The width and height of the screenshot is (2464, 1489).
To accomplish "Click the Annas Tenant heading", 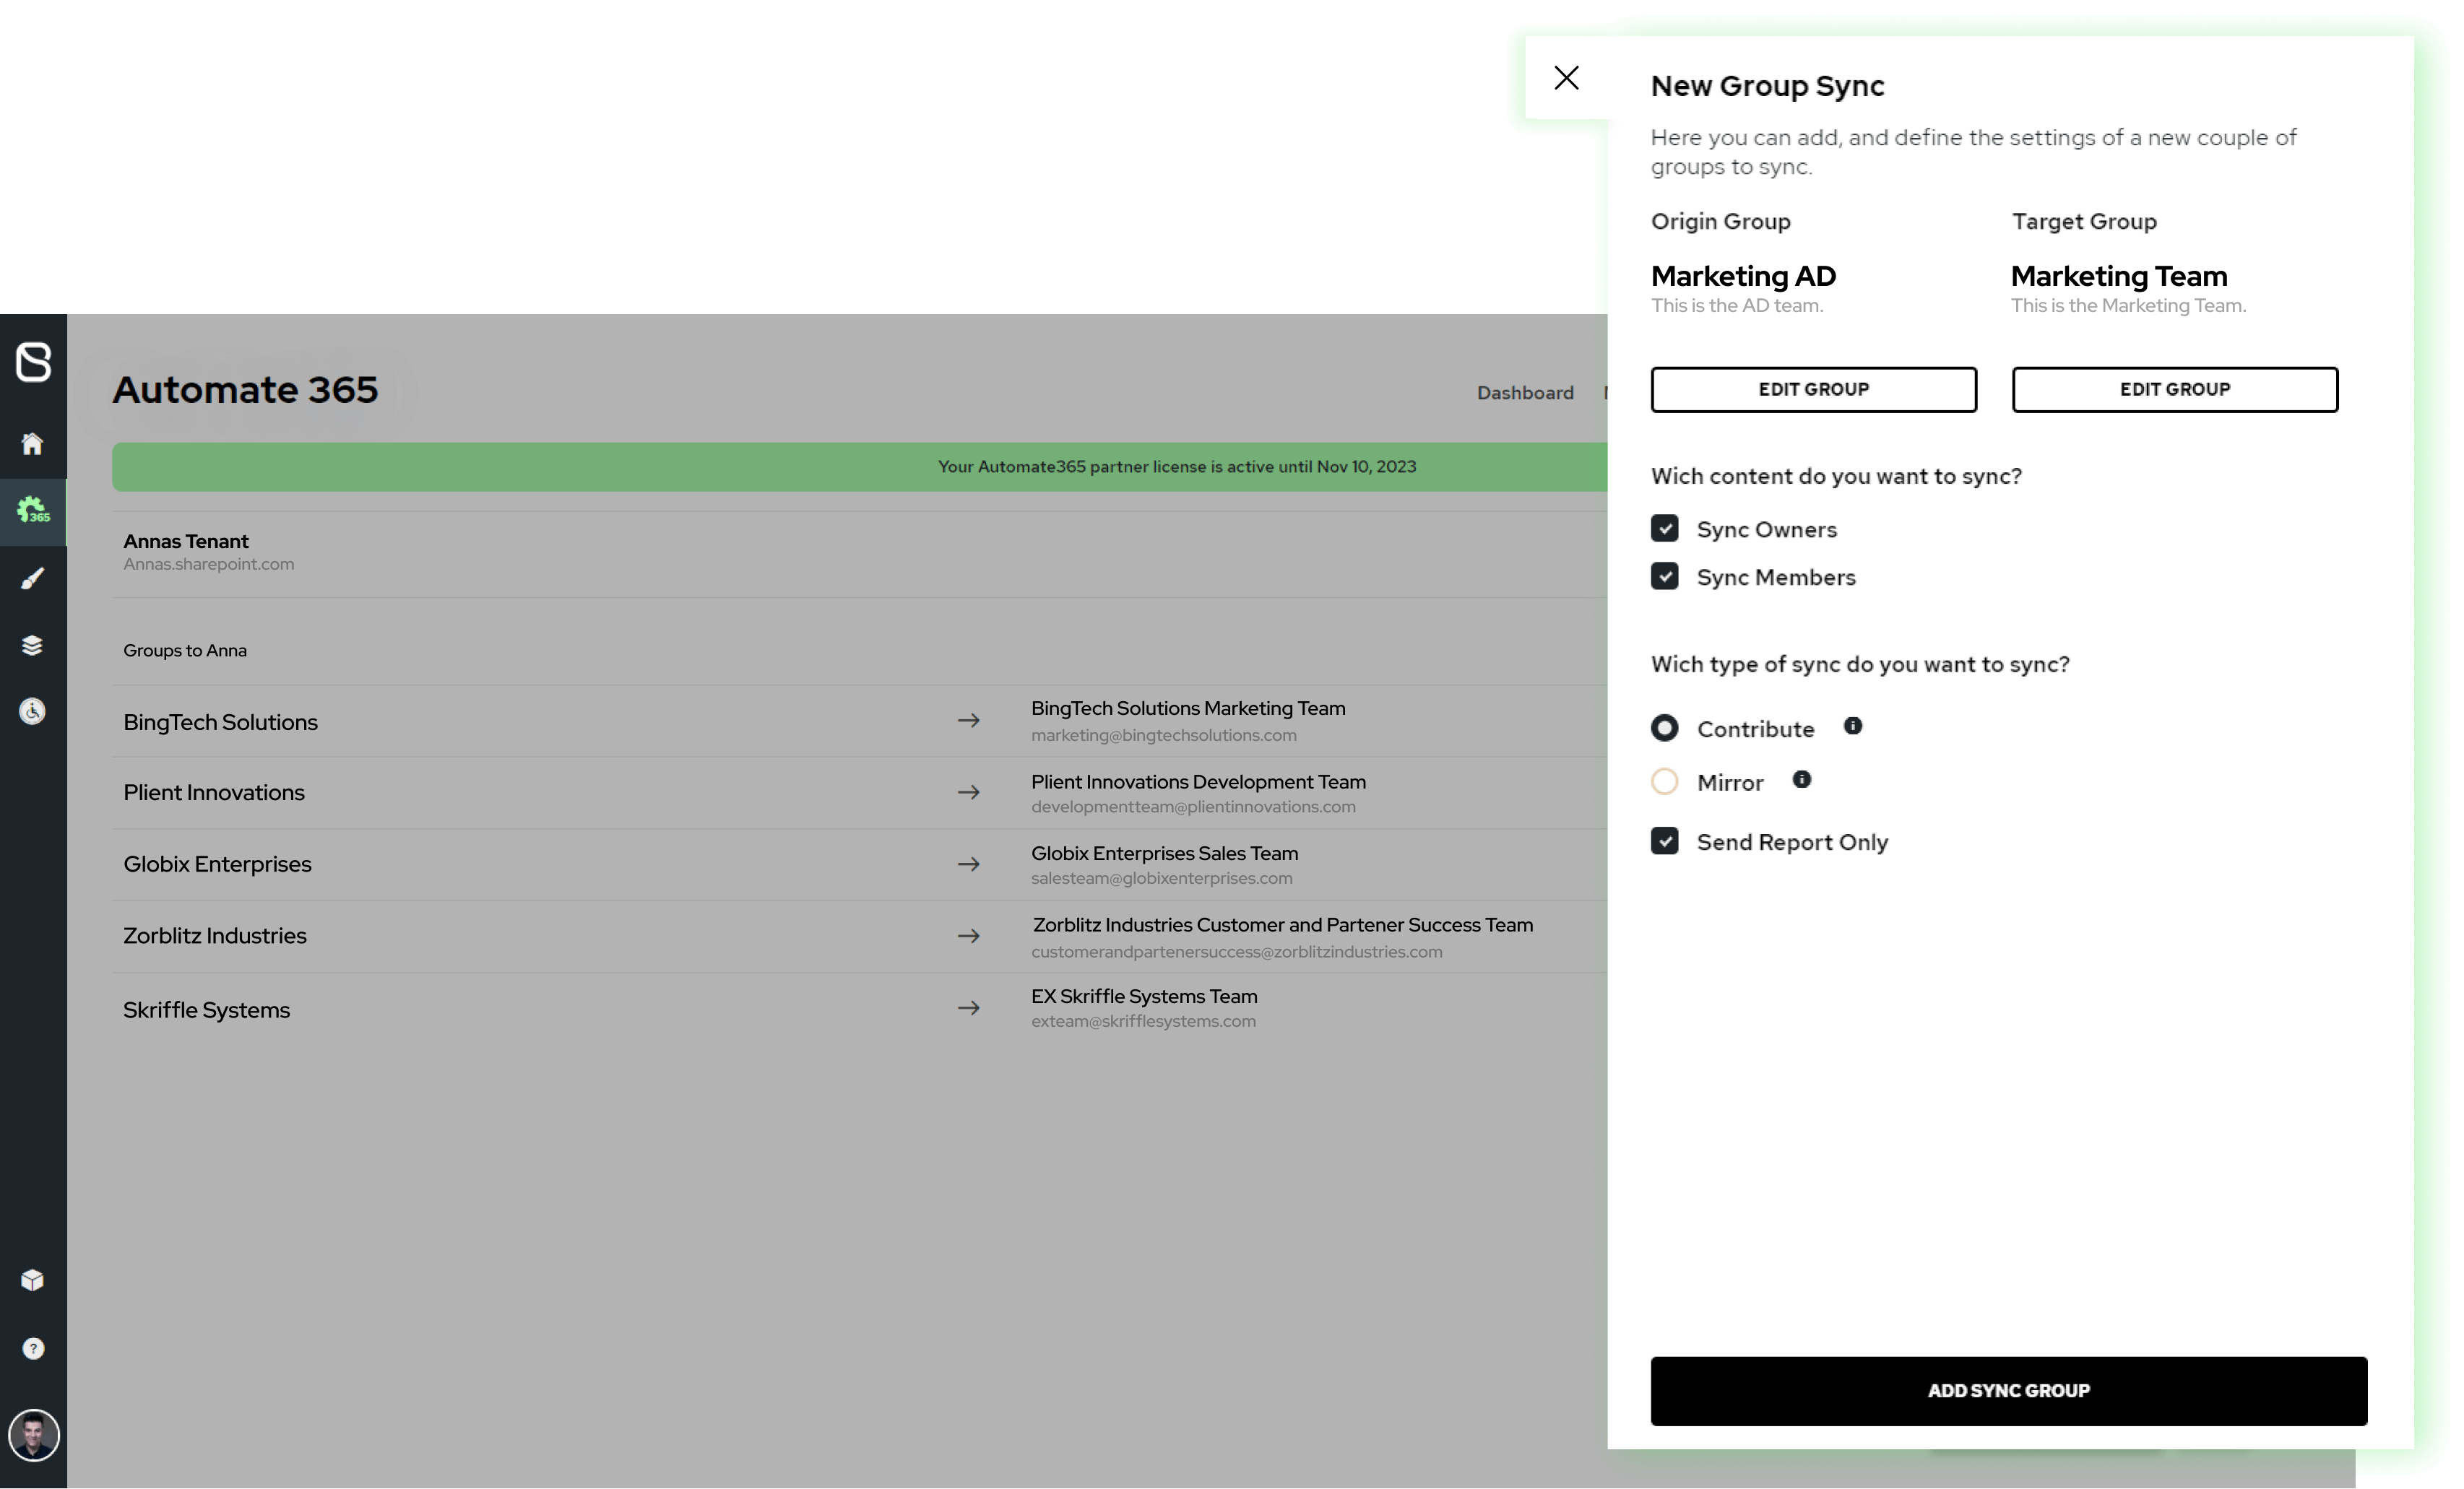I will 186,542.
